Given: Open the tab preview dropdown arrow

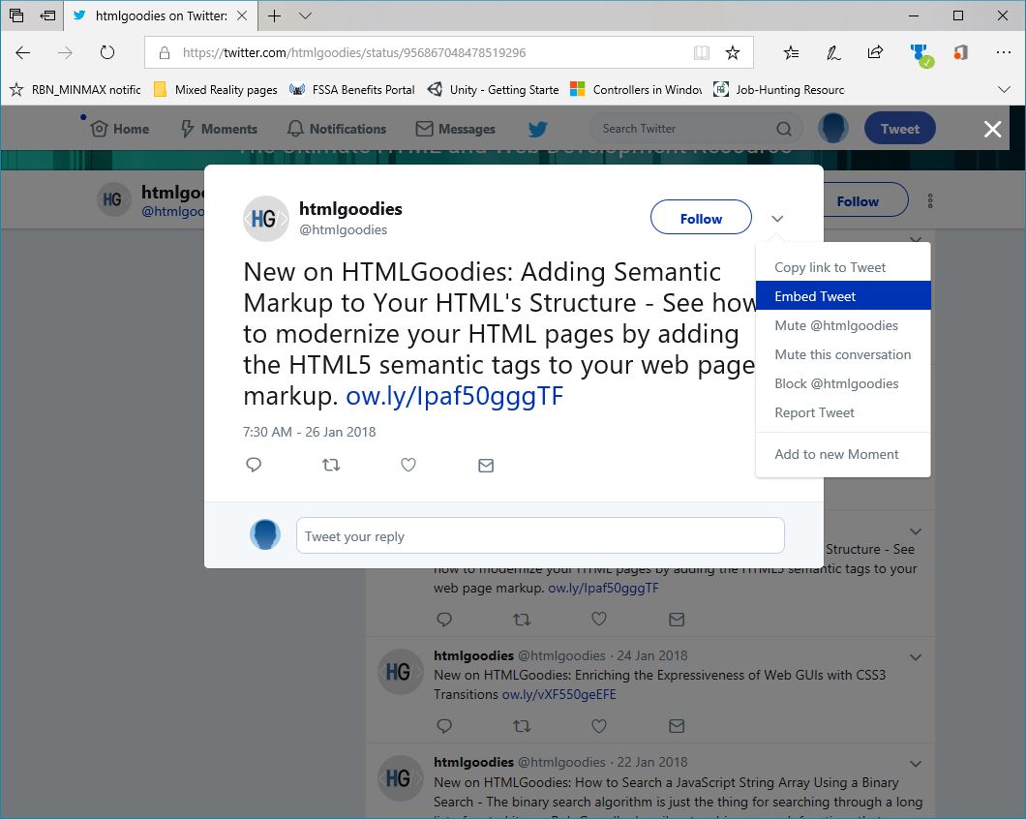Looking at the screenshot, I should [306, 15].
